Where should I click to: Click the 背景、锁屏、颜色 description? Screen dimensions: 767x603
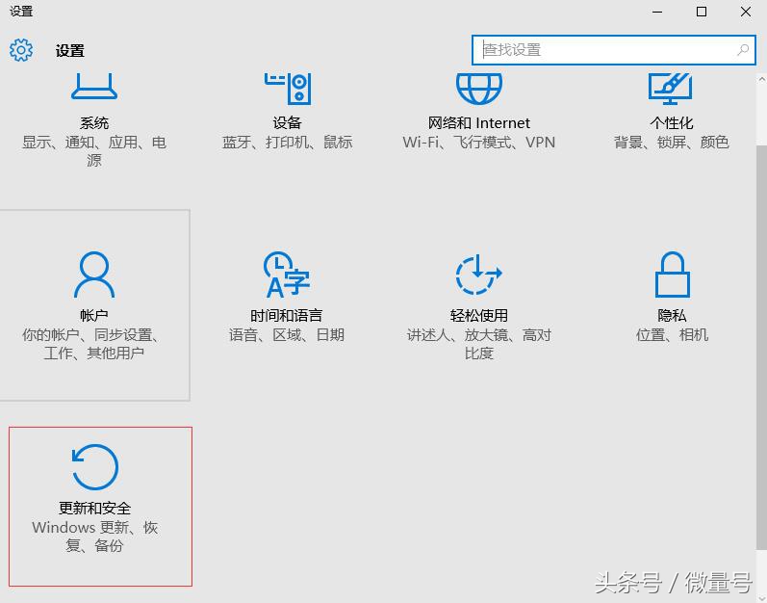[672, 143]
